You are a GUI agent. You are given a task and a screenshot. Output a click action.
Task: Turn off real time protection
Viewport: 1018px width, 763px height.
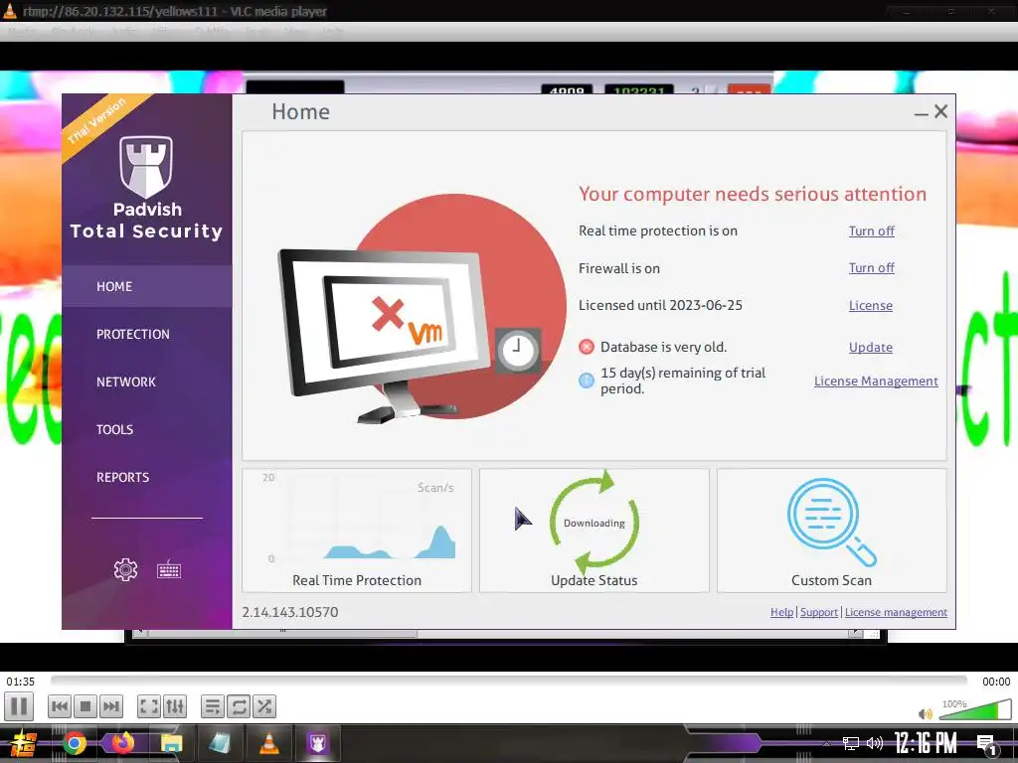871,230
